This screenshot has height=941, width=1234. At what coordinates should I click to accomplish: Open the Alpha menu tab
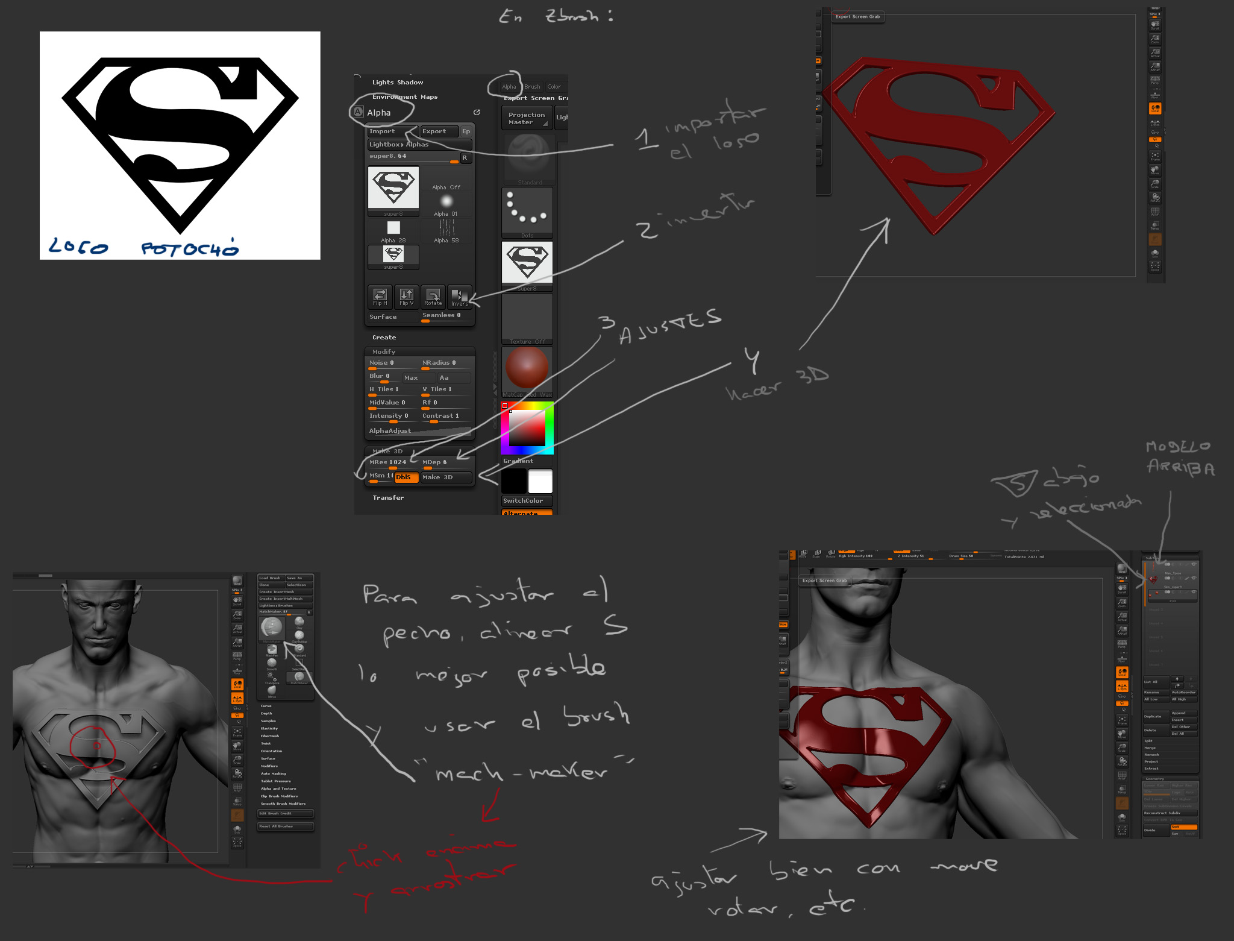click(x=509, y=87)
